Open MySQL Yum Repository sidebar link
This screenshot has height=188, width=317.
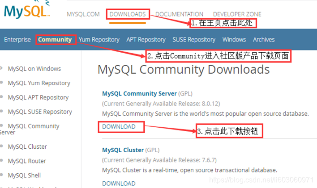(x=39, y=83)
